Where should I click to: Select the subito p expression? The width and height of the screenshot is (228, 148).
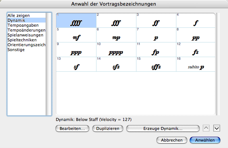(196, 64)
